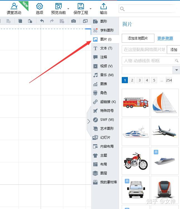Click the redo arrow icon
Screen dimensions: 180x209
point(52,21)
